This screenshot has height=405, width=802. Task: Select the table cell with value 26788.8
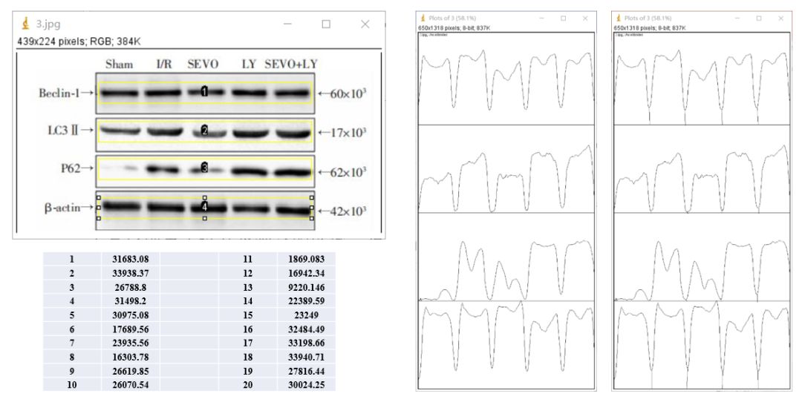131,287
